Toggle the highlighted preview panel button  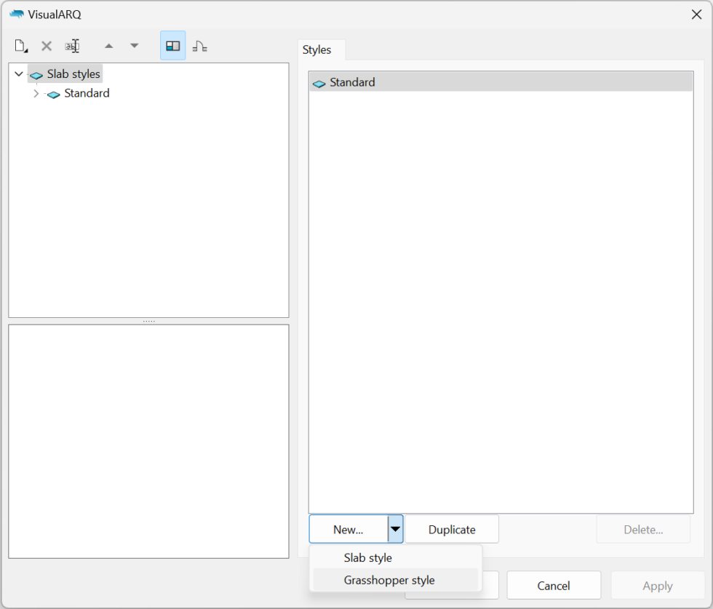coord(172,46)
